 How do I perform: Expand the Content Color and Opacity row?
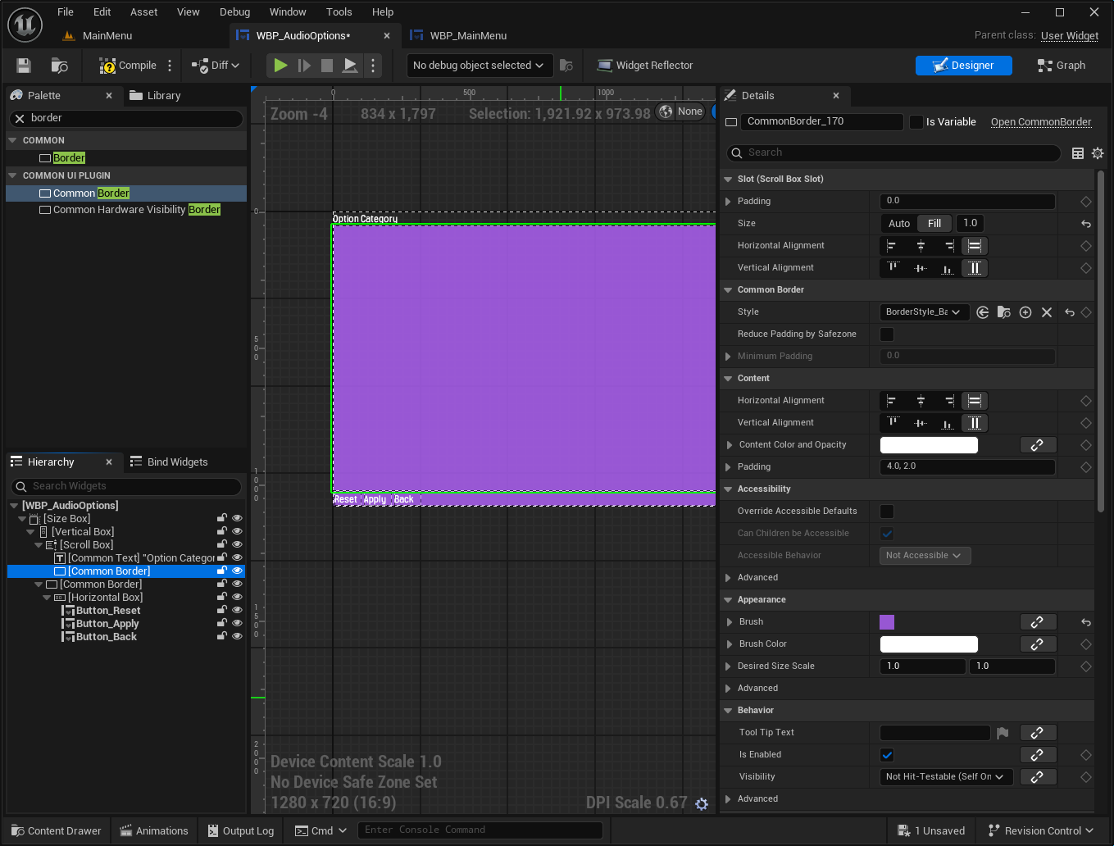[729, 445]
